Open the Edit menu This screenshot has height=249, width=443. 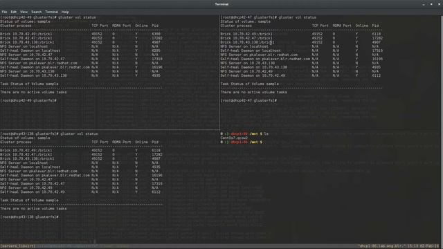pyautogui.click(x=14, y=12)
